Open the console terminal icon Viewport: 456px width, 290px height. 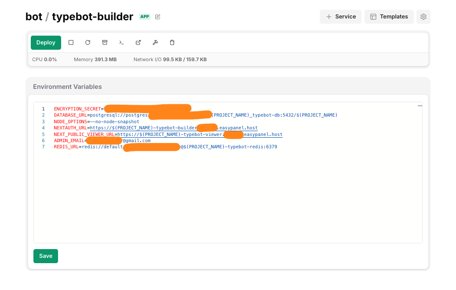point(121,43)
